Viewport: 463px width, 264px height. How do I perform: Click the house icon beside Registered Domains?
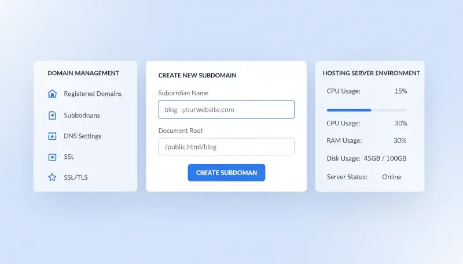click(x=52, y=94)
